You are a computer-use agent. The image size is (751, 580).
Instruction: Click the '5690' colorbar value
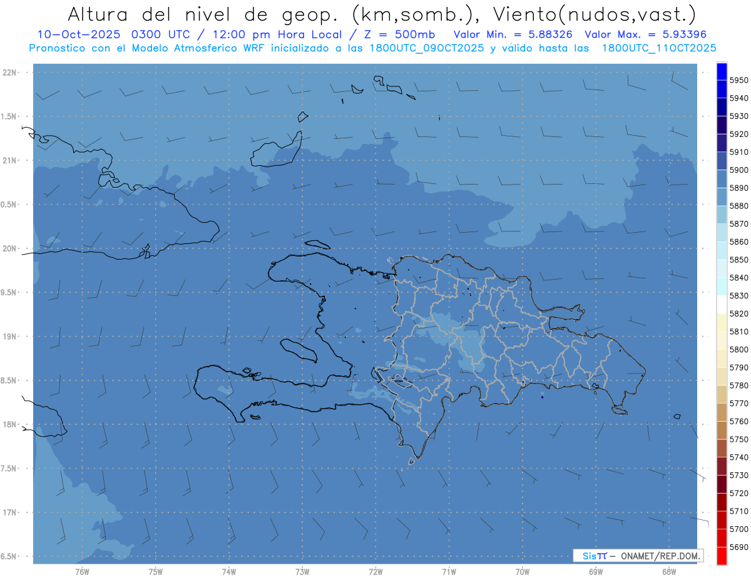[738, 547]
